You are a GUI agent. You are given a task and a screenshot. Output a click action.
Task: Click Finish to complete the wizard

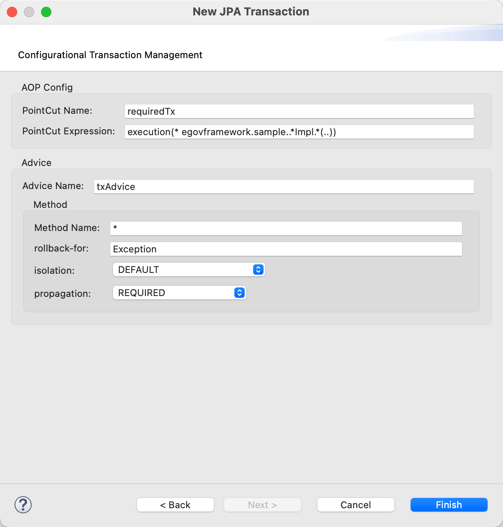(x=449, y=505)
